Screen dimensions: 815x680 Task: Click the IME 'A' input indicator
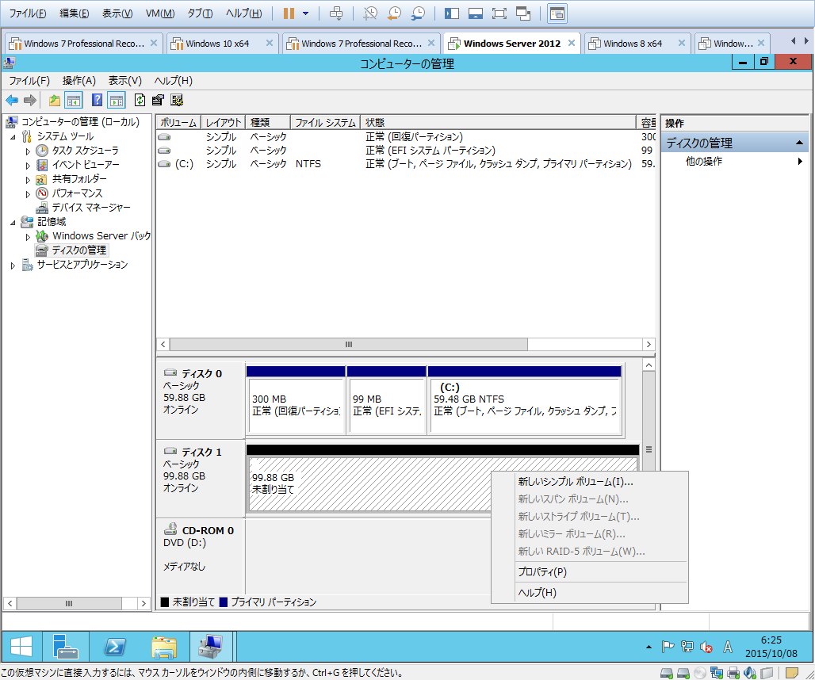tap(728, 647)
